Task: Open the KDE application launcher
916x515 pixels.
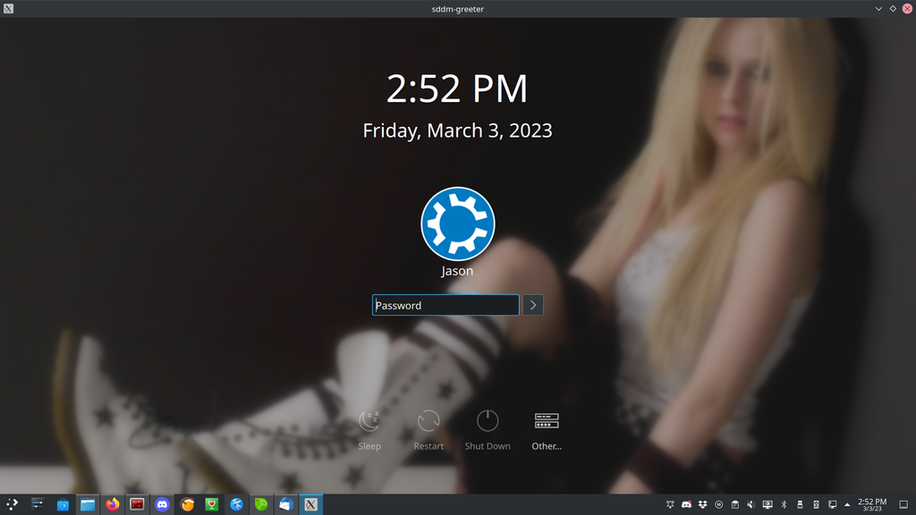Action: tap(13, 504)
